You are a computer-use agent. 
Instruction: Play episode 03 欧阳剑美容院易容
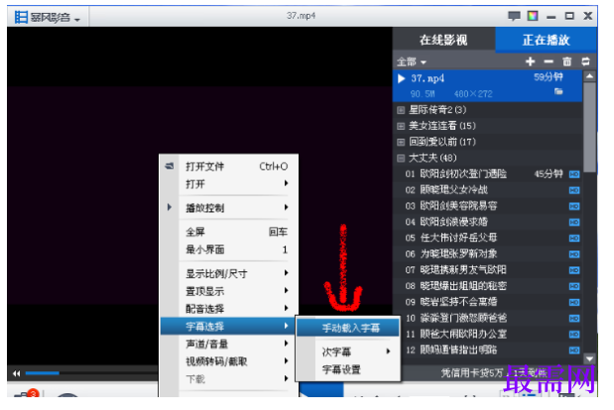coord(487,206)
